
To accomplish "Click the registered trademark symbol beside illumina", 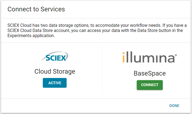I will pyautogui.click(x=176, y=55).
